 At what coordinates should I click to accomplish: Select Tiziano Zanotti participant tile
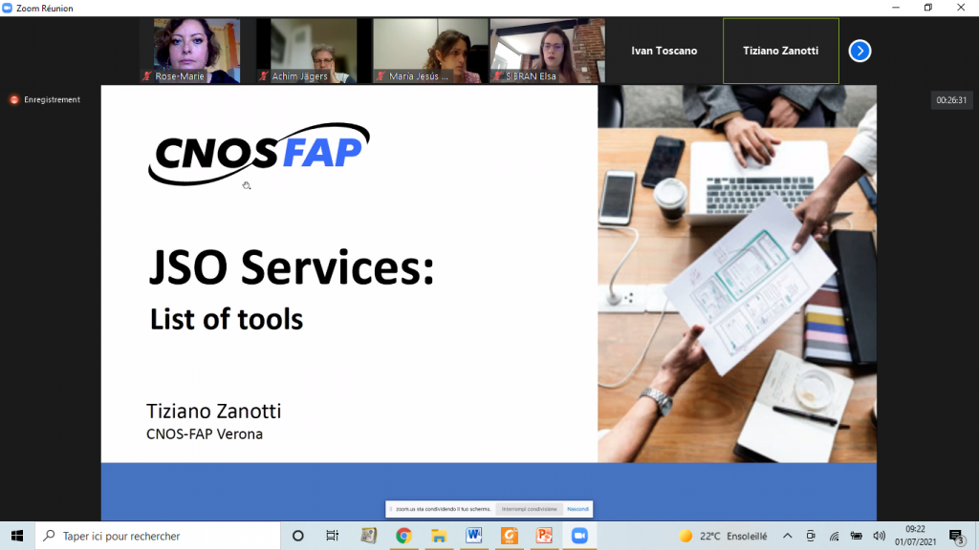[x=780, y=51]
